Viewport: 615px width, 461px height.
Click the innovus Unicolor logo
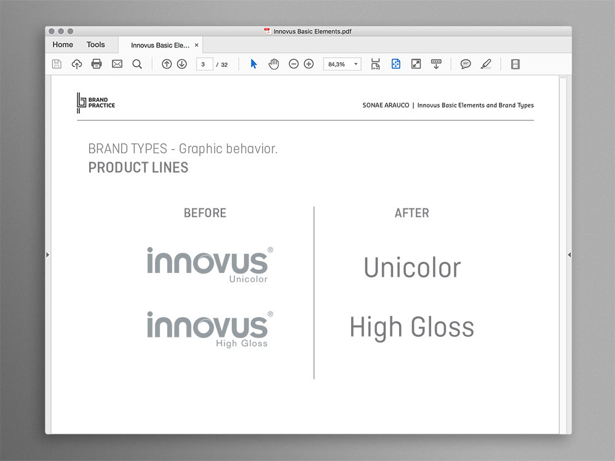pos(210,265)
